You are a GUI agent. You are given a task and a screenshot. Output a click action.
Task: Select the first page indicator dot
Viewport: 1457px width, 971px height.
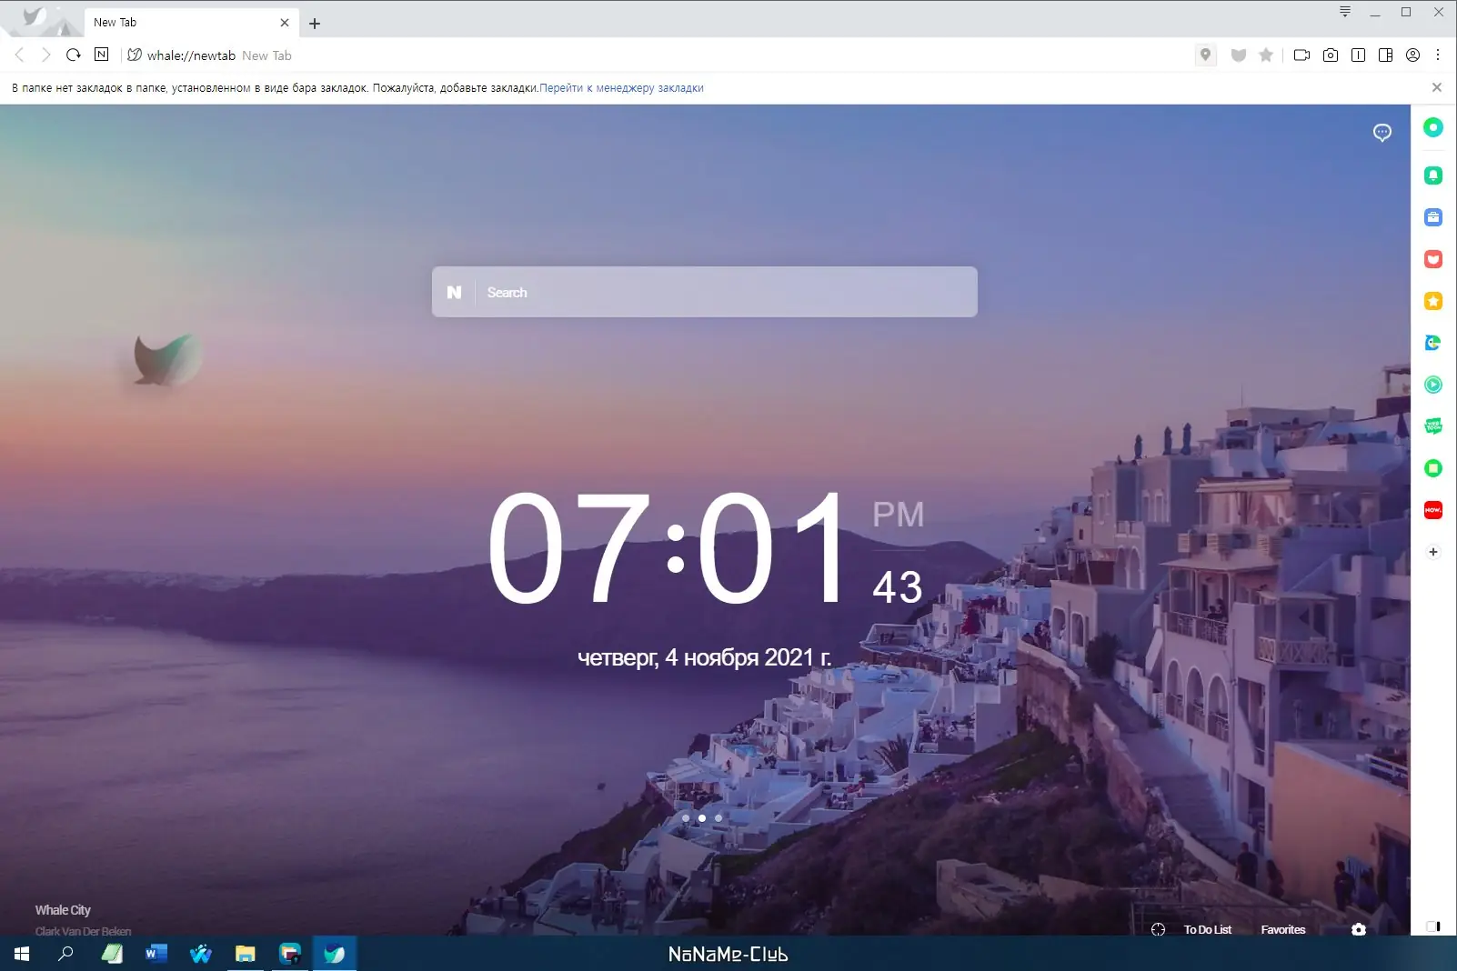pos(686,818)
